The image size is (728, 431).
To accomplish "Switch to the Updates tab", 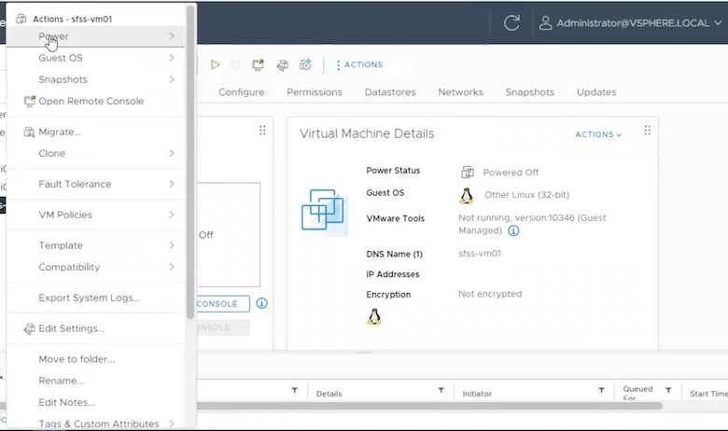I will (x=596, y=92).
